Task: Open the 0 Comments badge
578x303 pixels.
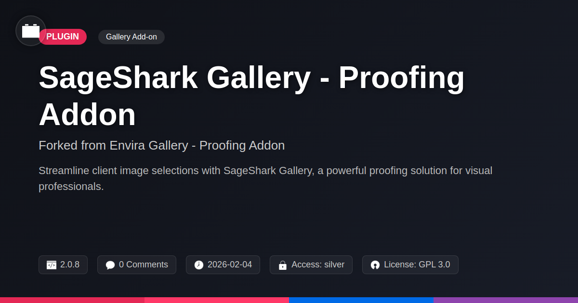Action: pos(137,265)
